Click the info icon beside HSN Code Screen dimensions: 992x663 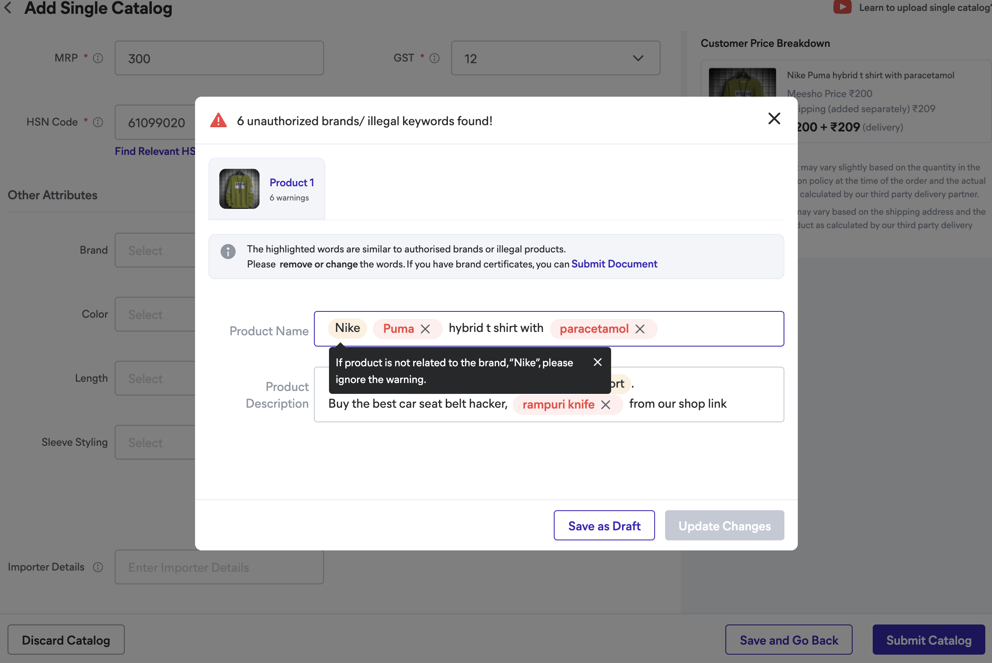[x=98, y=122]
